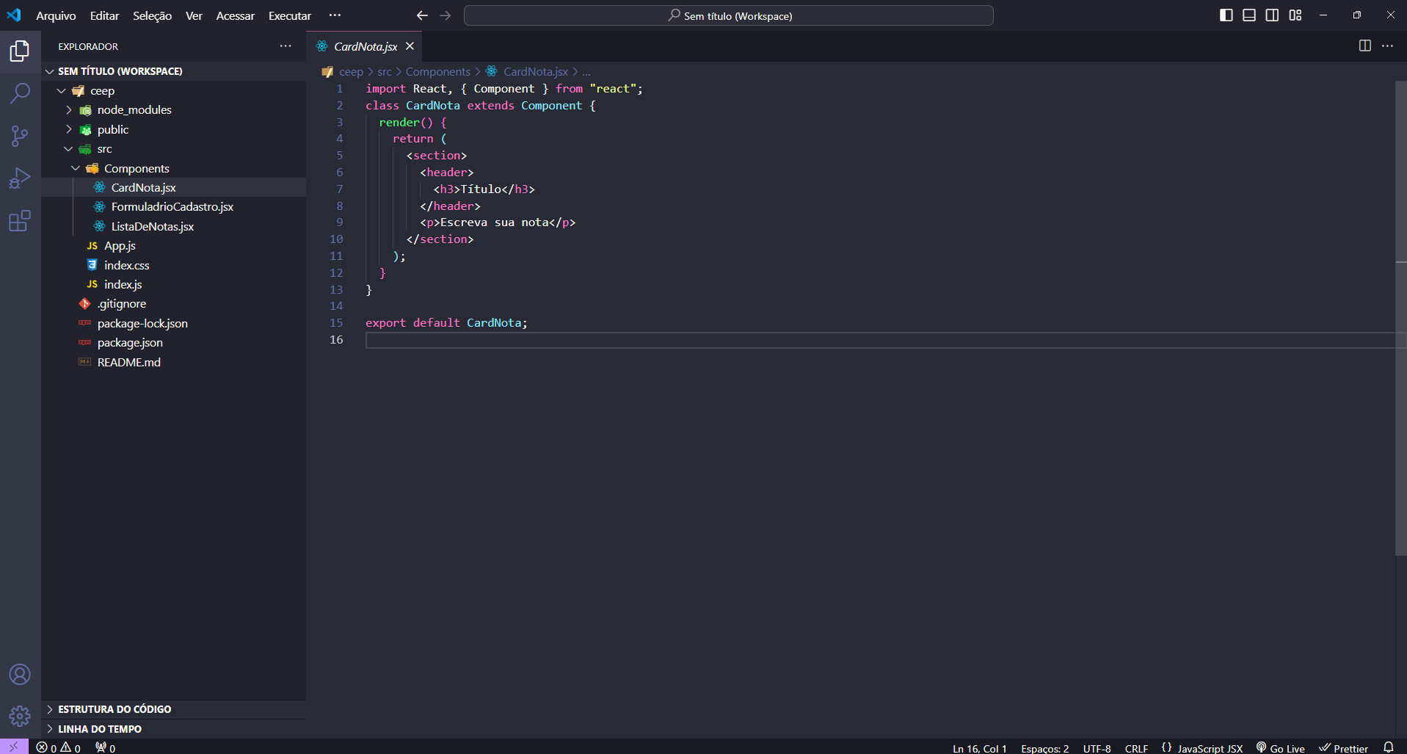Collapse the SEM TÍTULO (WORKSPACE) section
This screenshot has height=754, width=1407.
click(173, 71)
